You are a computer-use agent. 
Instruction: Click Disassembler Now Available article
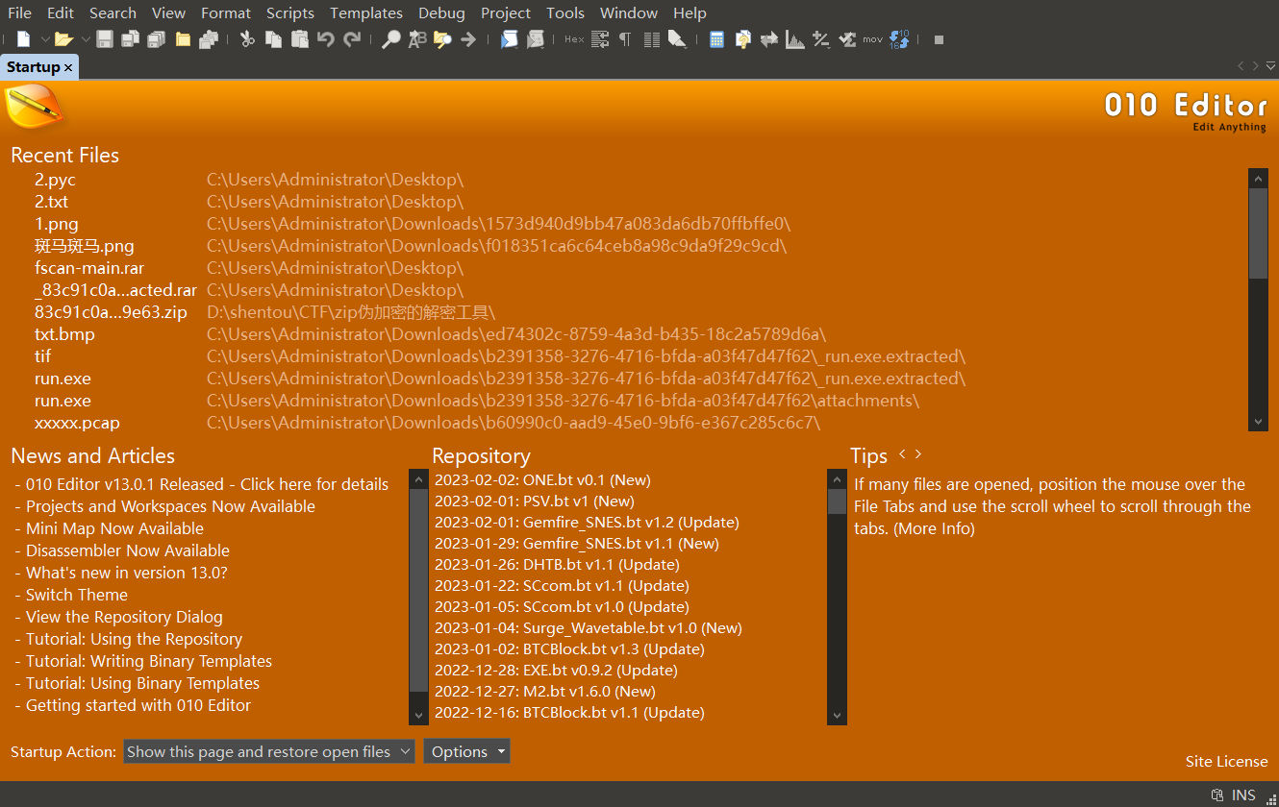tap(128, 550)
